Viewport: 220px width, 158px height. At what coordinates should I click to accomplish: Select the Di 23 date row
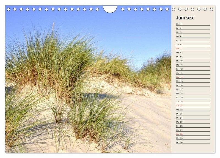(193, 114)
